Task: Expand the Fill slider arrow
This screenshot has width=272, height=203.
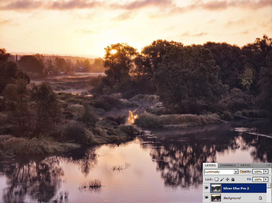Action: point(266,179)
